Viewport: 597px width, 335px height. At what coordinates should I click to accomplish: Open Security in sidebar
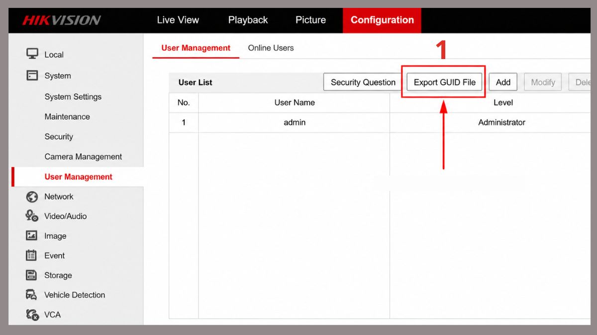click(59, 136)
